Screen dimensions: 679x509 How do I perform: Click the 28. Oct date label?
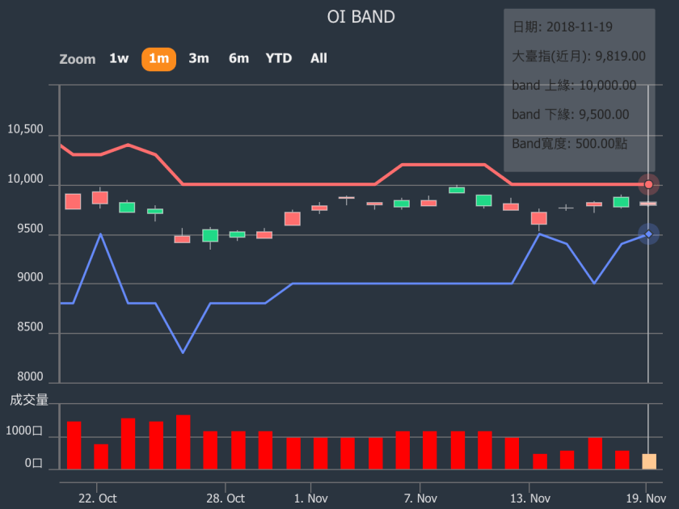click(226, 498)
